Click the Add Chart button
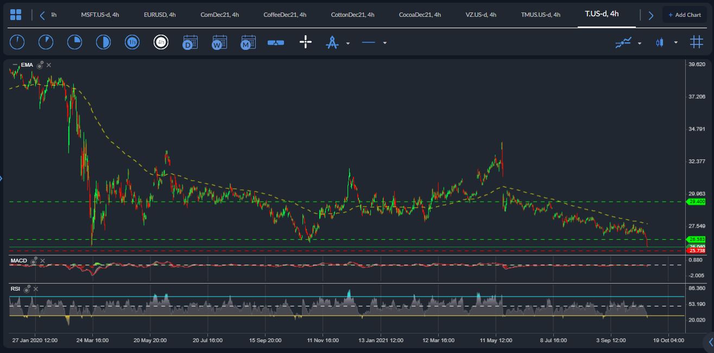Screen dimensions: 714x353 [684, 15]
